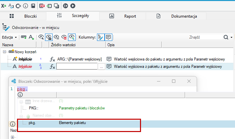Open the Edycja dropdown menu
The height and width of the screenshot is (139, 235).
click(x=9, y=37)
